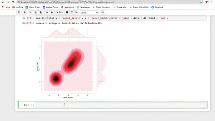Select the sns.jointplot code cell

click(121, 18)
